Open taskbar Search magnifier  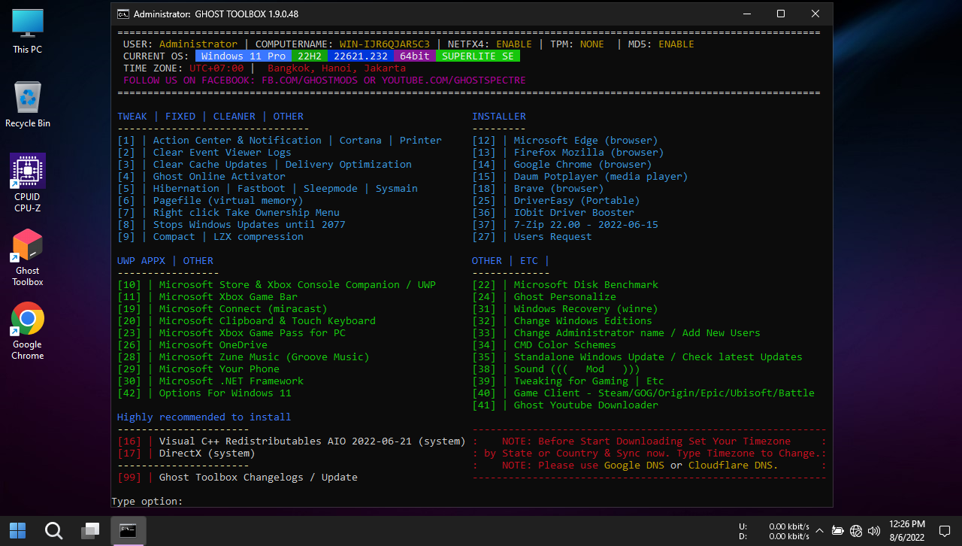click(53, 531)
